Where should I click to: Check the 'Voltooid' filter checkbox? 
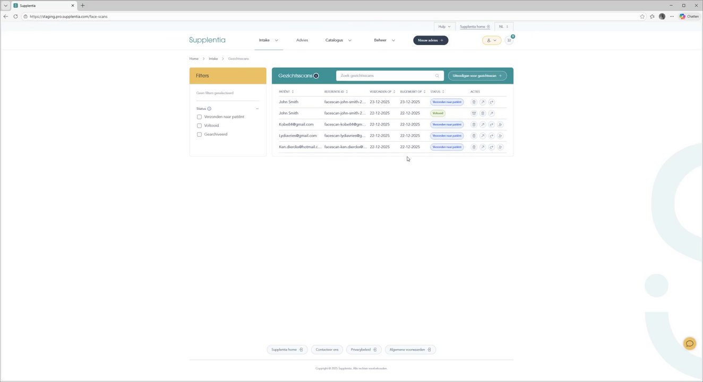pyautogui.click(x=199, y=126)
